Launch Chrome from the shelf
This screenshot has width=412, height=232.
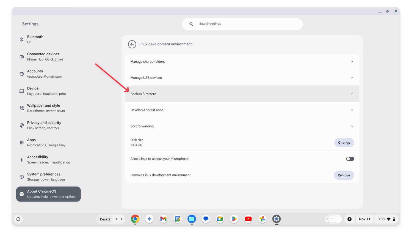coord(135,219)
